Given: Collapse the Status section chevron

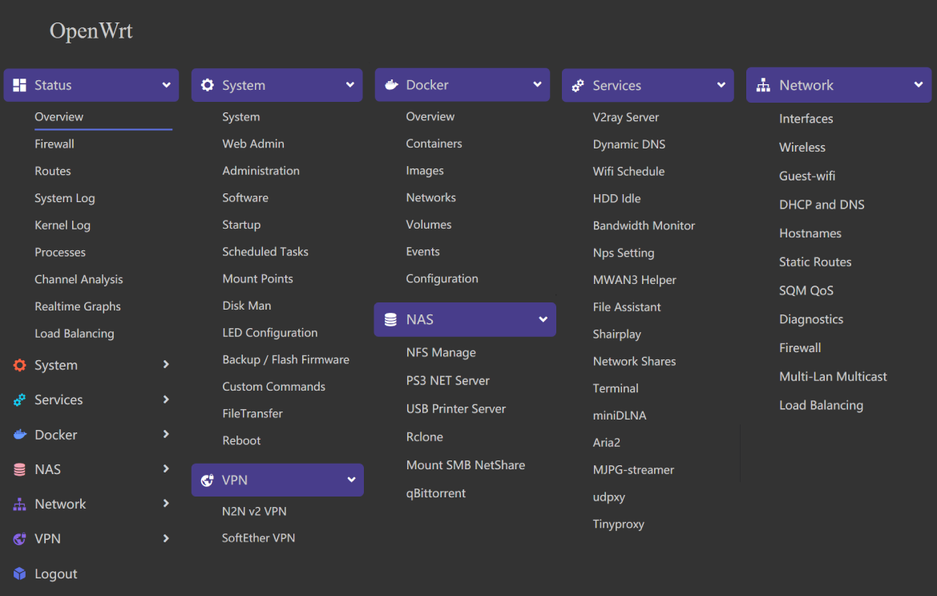Looking at the screenshot, I should click(x=166, y=85).
